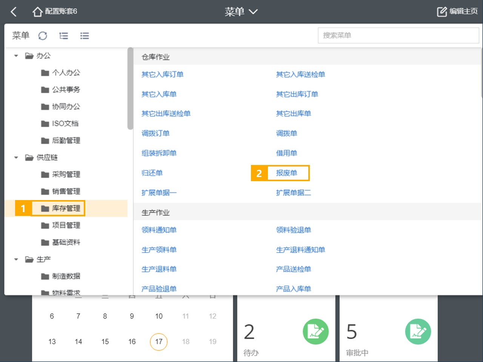Select the ISO文档 folder
Viewport: 483px width, 362px height.
coord(60,124)
